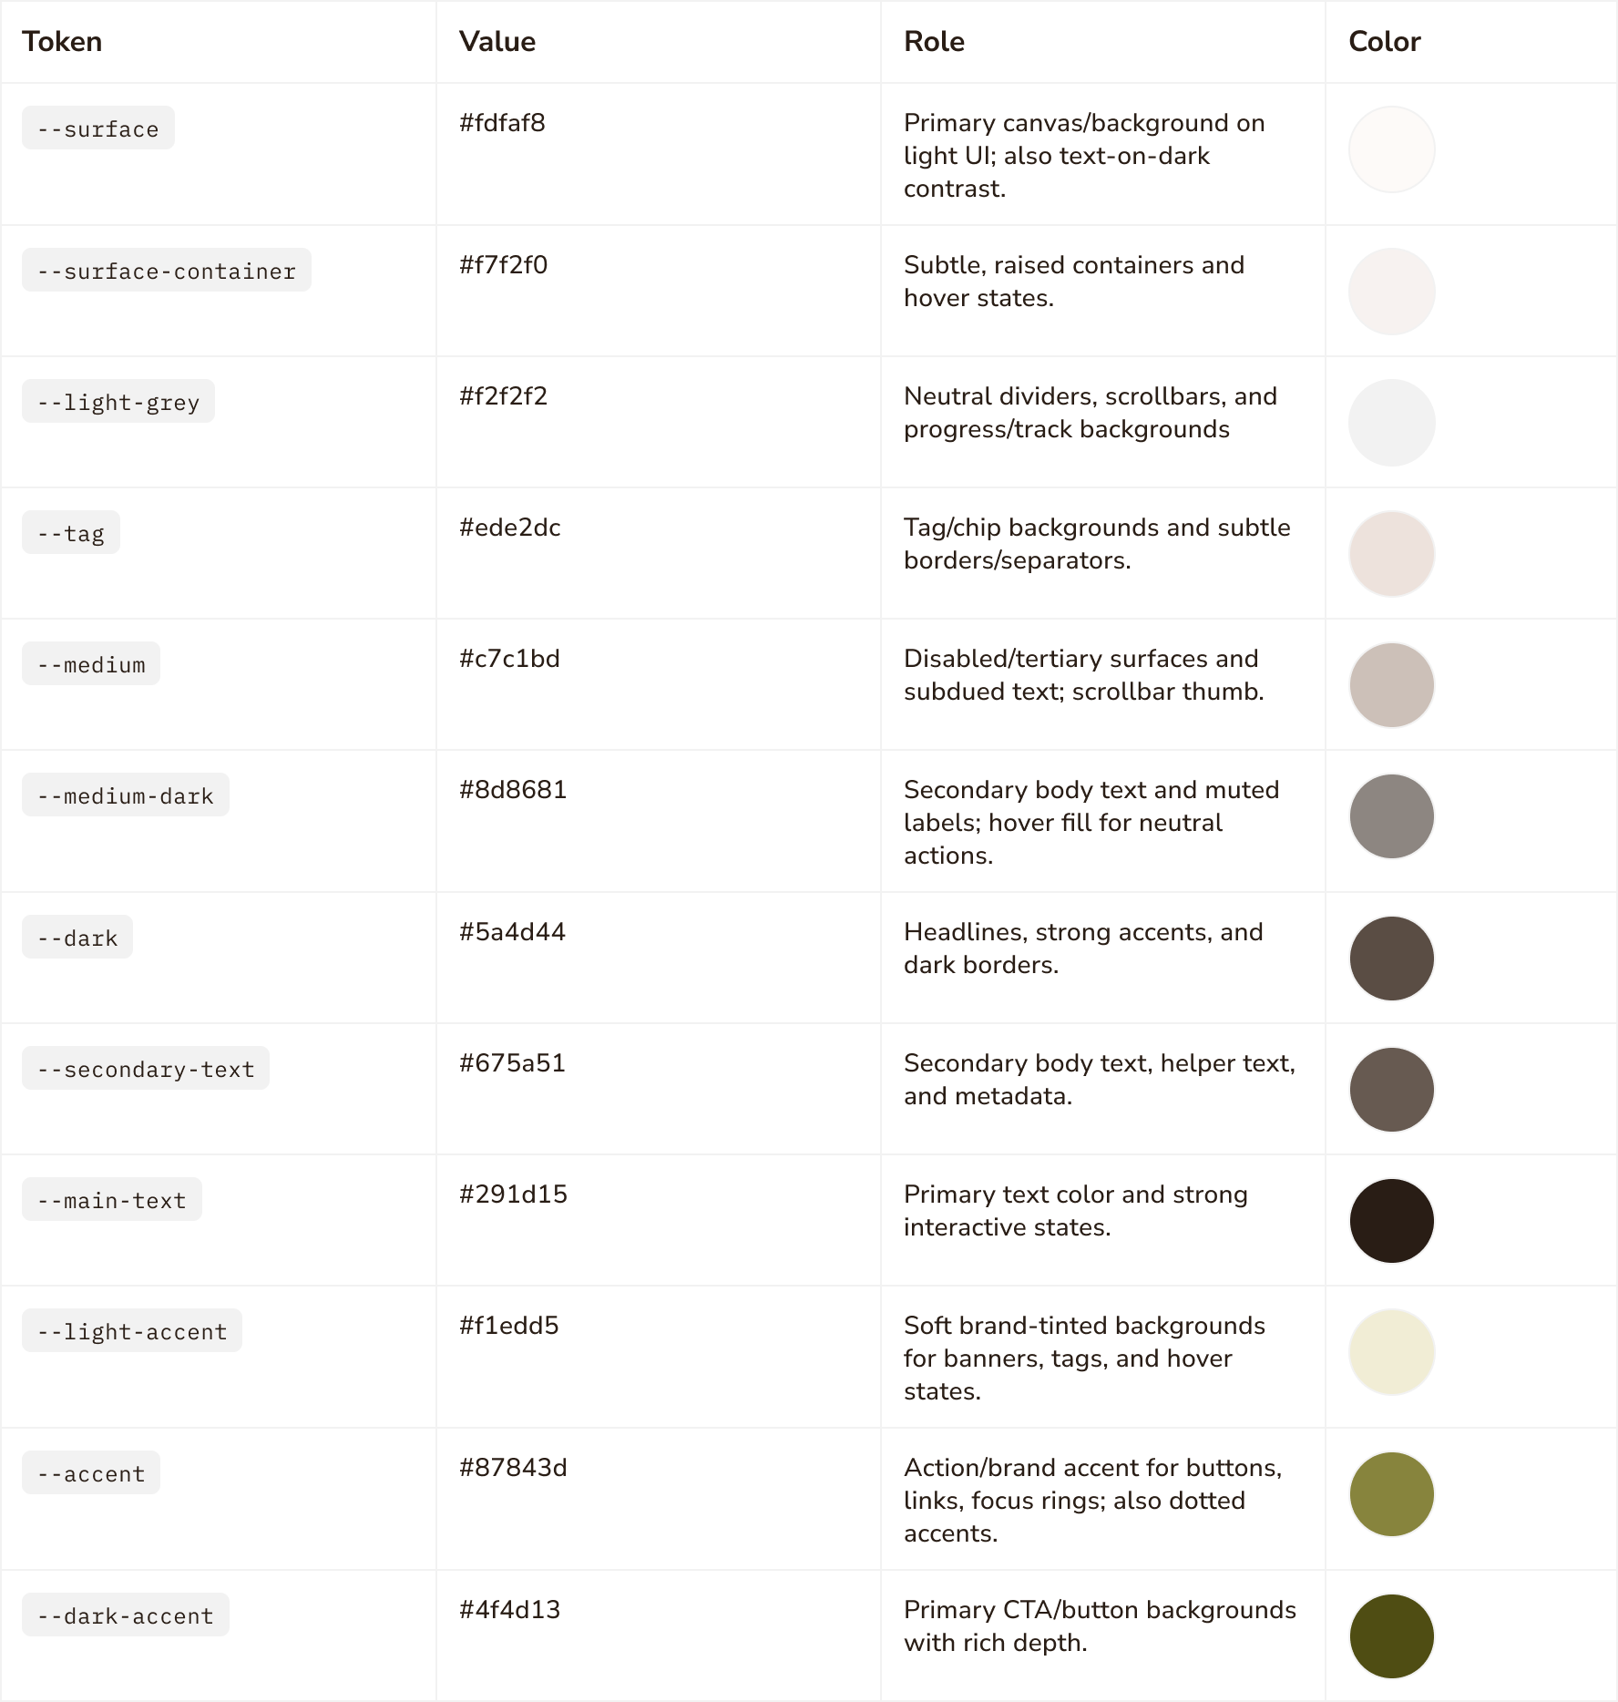Viewport: 1618px width, 1702px height.
Task: Click the --surface color swatch circle
Action: (1391, 149)
